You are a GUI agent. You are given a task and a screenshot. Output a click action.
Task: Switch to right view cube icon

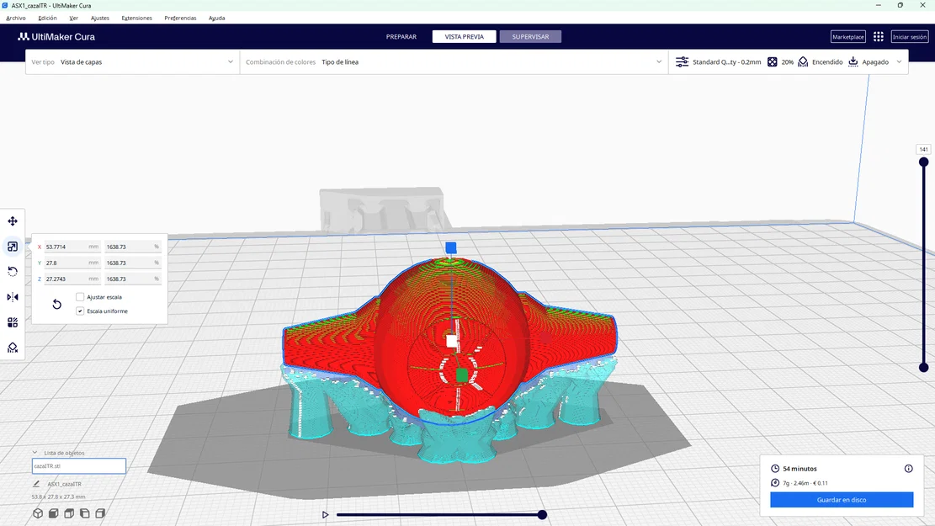pyautogui.click(x=100, y=513)
